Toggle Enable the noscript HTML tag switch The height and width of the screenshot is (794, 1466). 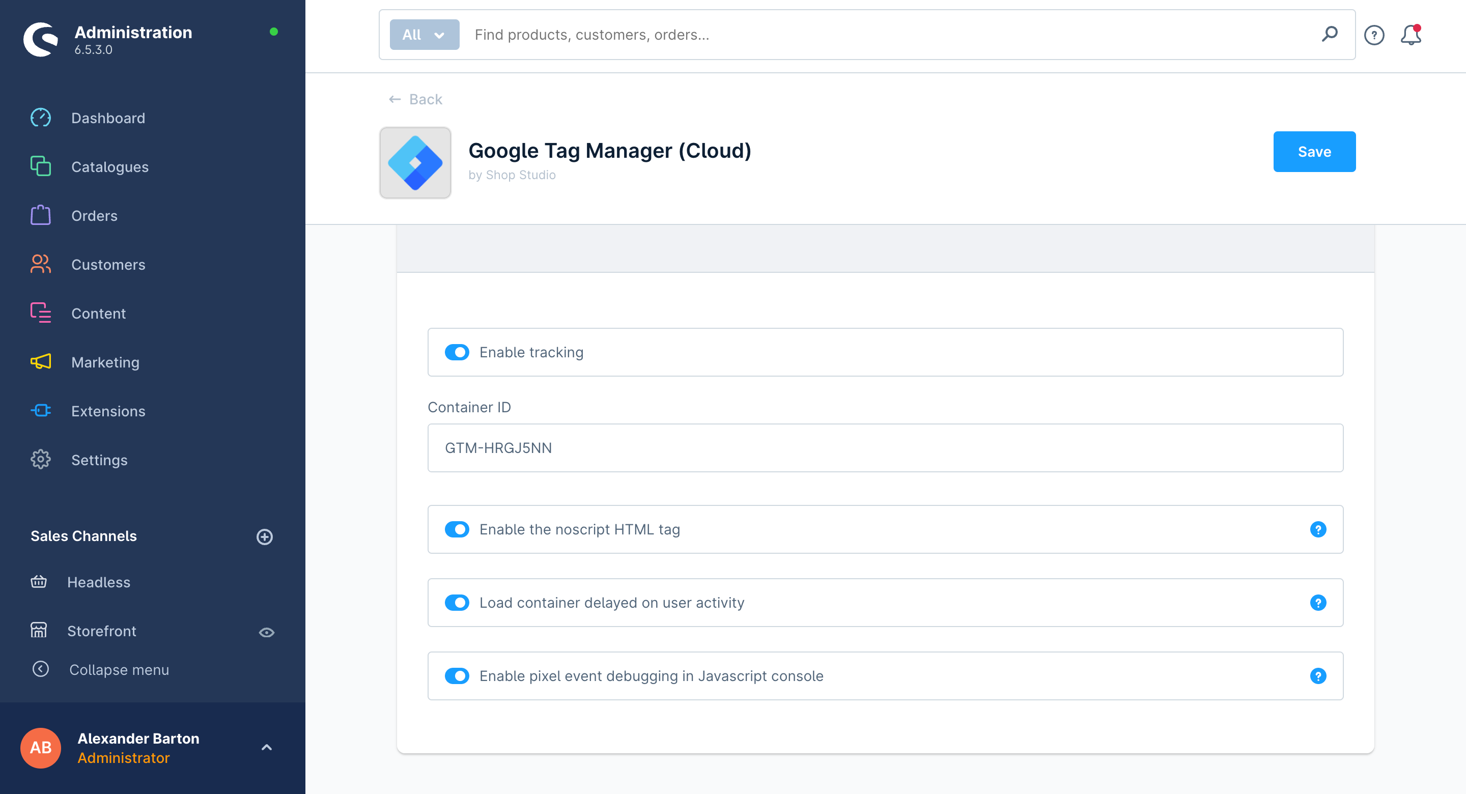pos(457,529)
